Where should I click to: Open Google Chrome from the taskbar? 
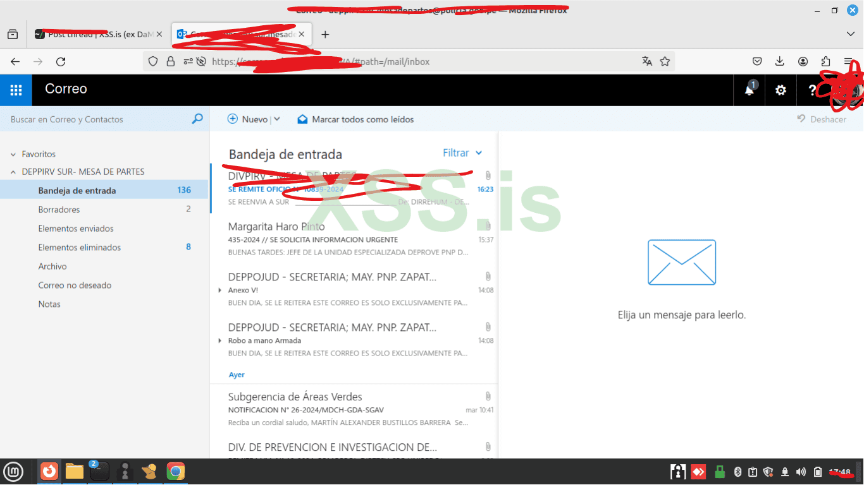(x=176, y=471)
